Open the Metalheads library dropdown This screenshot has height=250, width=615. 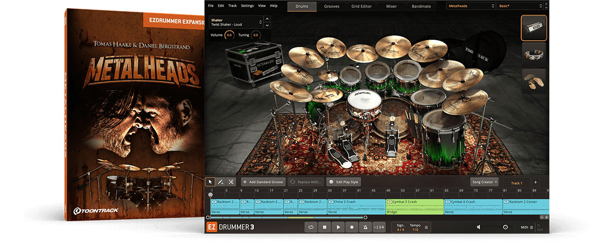[470, 6]
